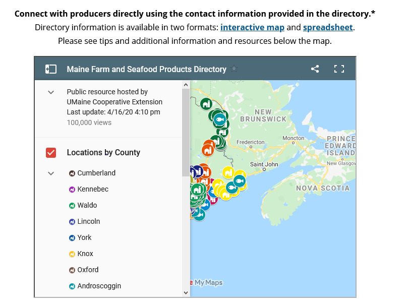The width and height of the screenshot is (408, 308).
Task: Star the Maine Farm and Seafood Products Directory map
Action: tap(234, 69)
